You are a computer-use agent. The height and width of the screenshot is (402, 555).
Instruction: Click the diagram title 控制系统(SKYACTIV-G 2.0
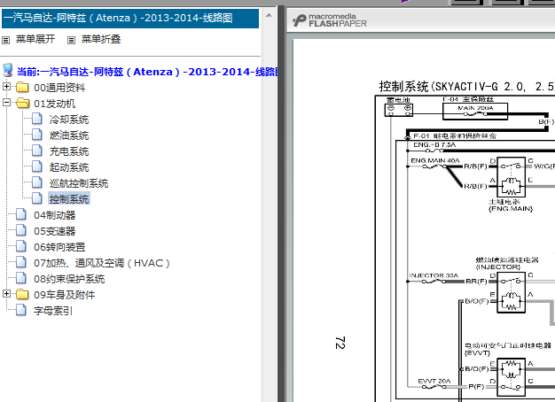(466, 87)
